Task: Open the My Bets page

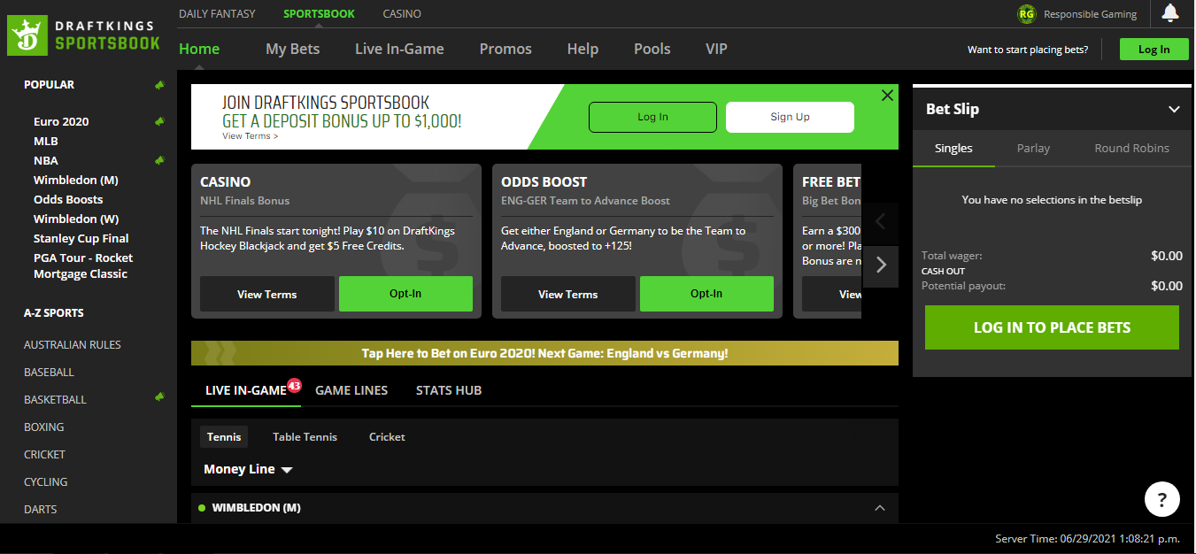Action: 293,49
